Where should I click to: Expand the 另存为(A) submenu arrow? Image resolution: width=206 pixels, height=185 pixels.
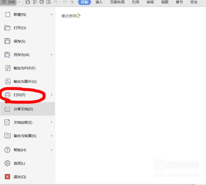pyautogui.click(x=51, y=55)
